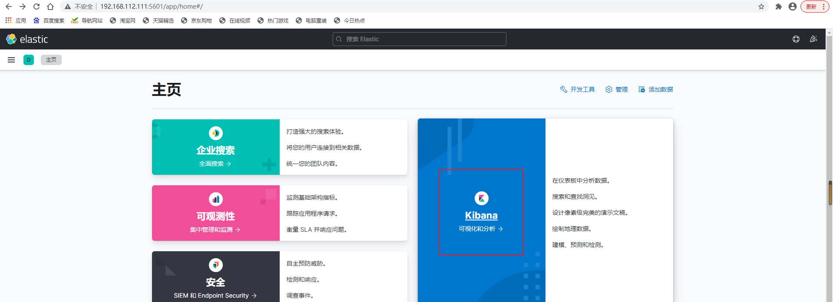The width and height of the screenshot is (833, 302).
Task: Click the database icon beside 添加数据
Action: pyautogui.click(x=642, y=89)
